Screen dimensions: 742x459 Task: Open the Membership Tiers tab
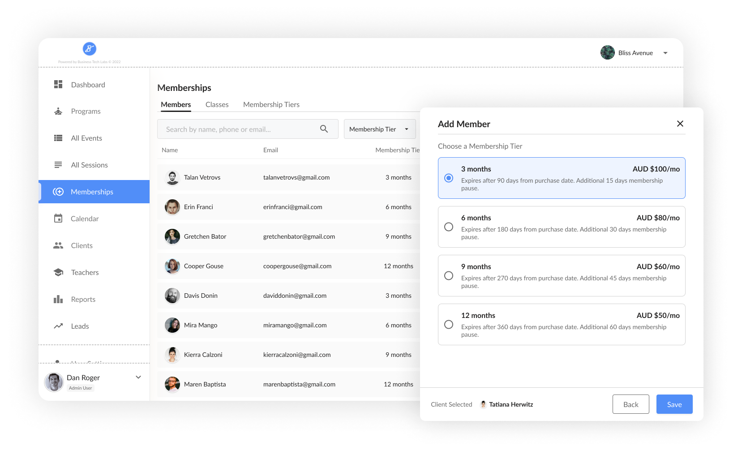(x=271, y=105)
